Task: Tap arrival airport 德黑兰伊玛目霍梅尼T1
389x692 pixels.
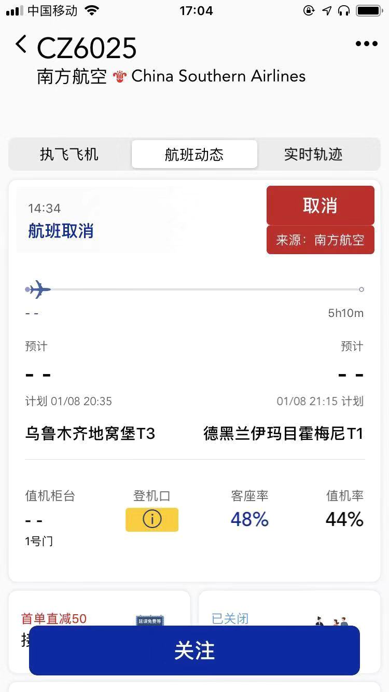Action: (283, 433)
